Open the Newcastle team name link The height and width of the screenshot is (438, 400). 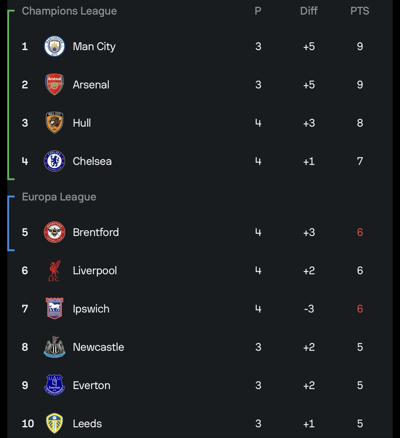point(98,347)
